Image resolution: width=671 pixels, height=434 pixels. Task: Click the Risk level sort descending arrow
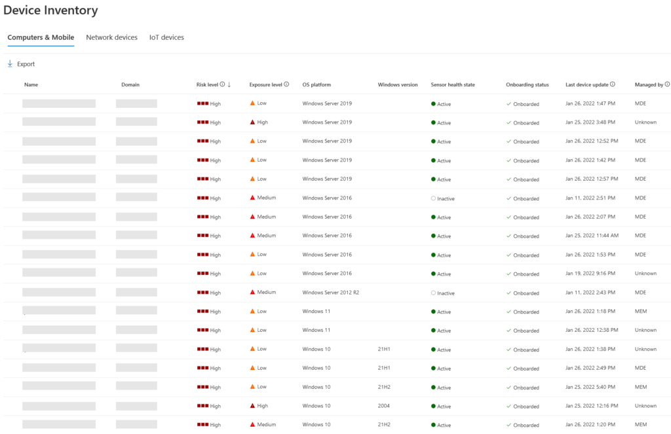(229, 84)
